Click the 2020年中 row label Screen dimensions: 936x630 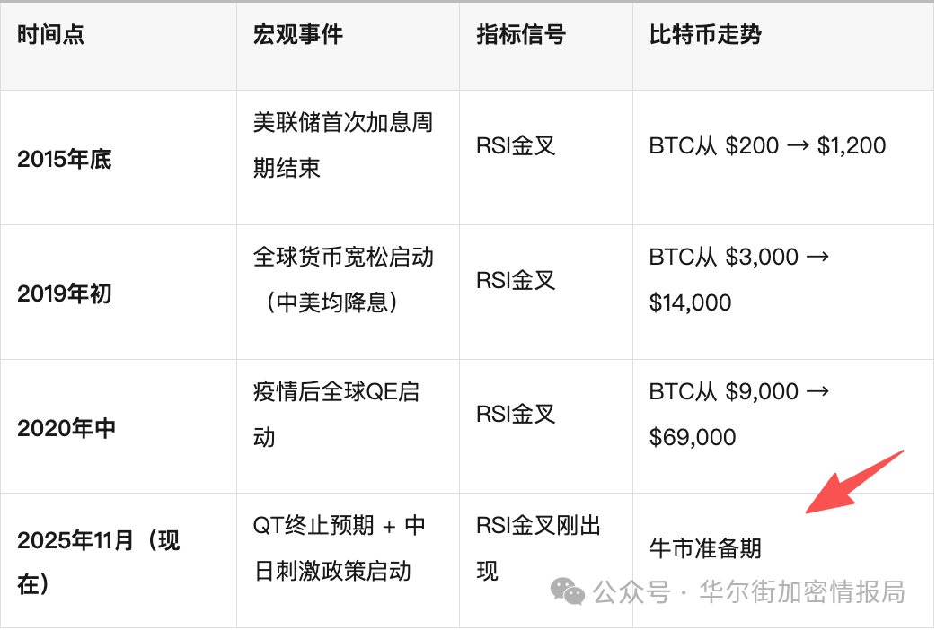[x=66, y=428]
